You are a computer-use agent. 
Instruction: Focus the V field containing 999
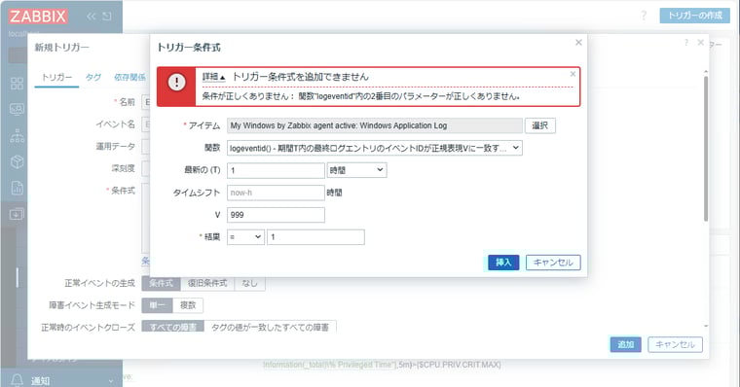tap(276, 215)
